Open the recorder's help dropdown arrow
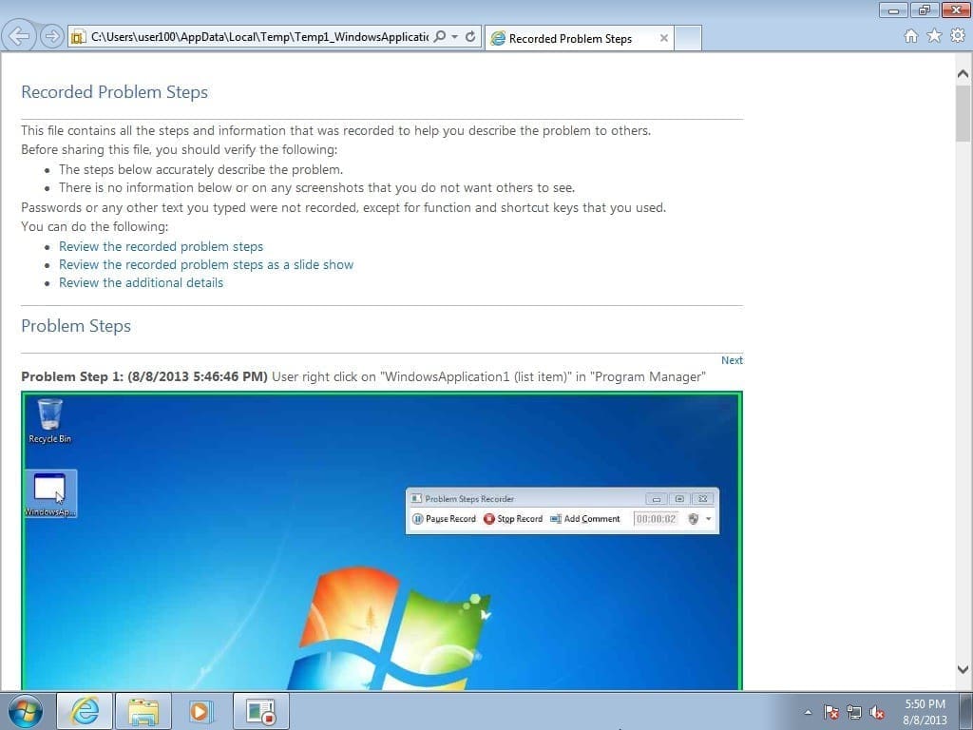 (709, 519)
